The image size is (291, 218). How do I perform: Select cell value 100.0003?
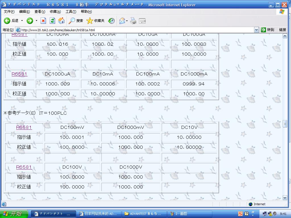tap(194, 44)
